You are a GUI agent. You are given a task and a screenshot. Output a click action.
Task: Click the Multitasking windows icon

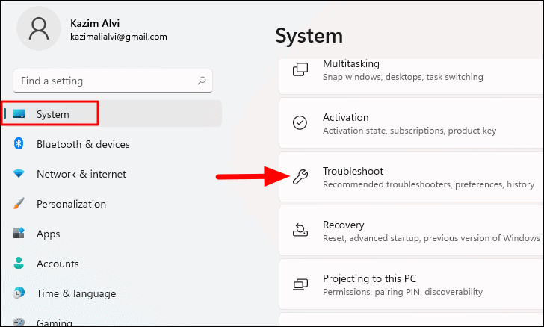click(300, 69)
